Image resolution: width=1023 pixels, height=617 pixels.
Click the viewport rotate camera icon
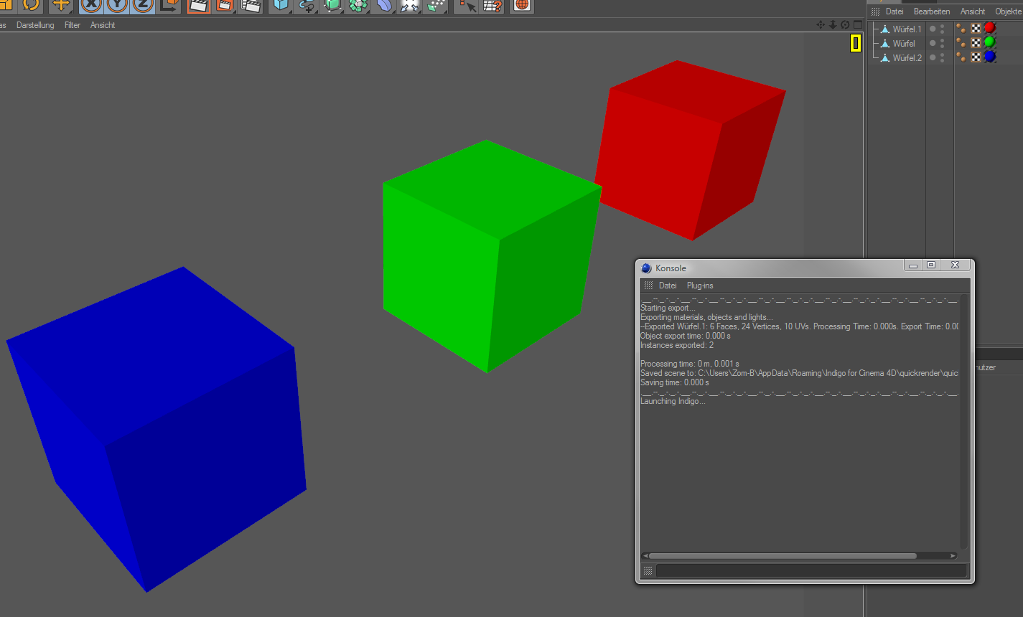click(x=845, y=24)
